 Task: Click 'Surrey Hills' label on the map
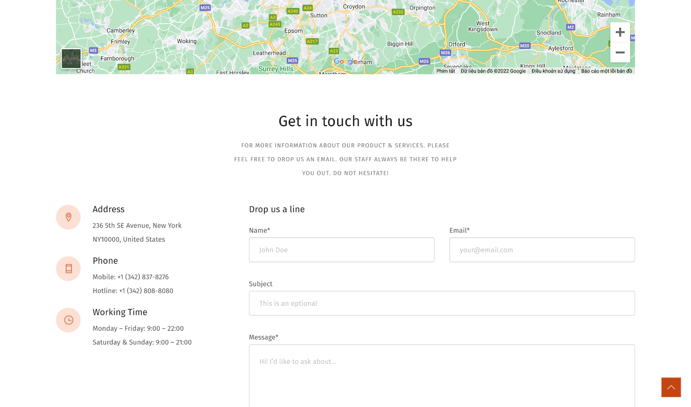coord(276,69)
